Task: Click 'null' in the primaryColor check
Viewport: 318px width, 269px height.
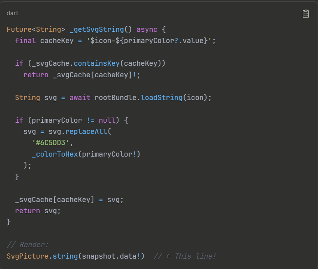Action: tap(107, 120)
